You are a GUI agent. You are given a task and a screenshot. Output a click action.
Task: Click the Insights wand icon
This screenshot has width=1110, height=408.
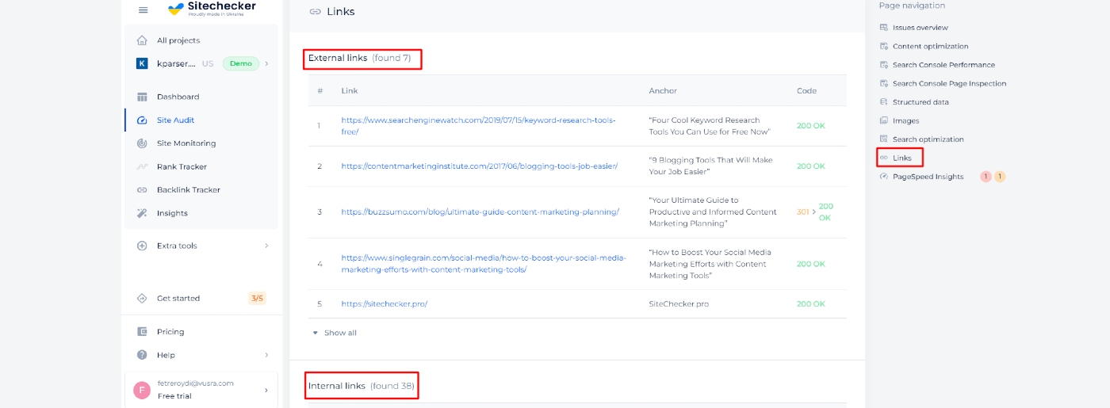tap(142, 213)
